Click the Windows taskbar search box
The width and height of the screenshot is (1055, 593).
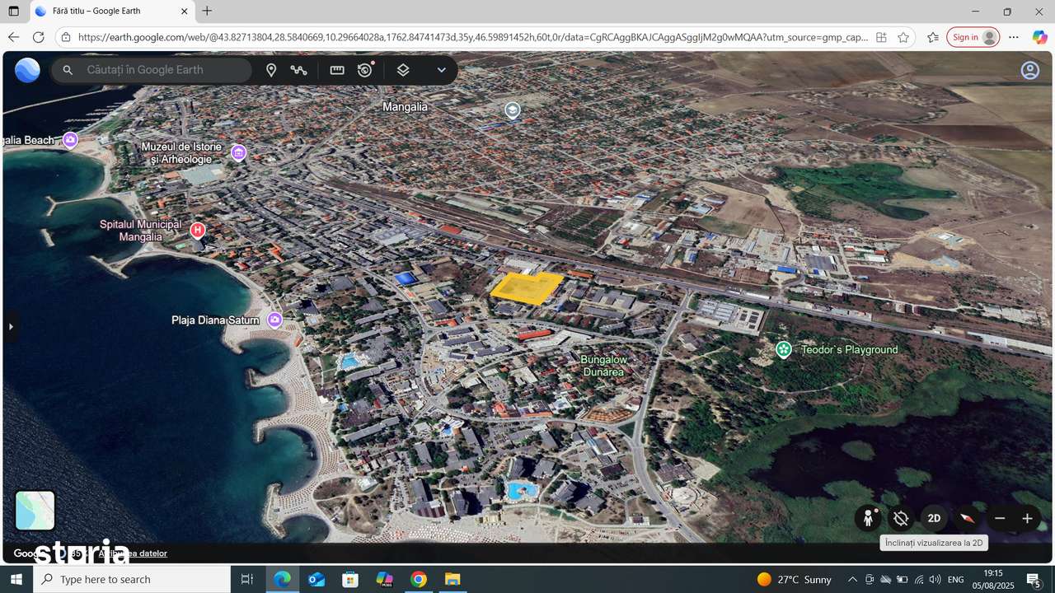pyautogui.click(x=132, y=579)
